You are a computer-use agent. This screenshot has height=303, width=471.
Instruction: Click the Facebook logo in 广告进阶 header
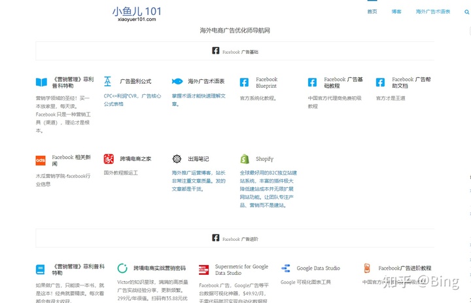pos(216,238)
